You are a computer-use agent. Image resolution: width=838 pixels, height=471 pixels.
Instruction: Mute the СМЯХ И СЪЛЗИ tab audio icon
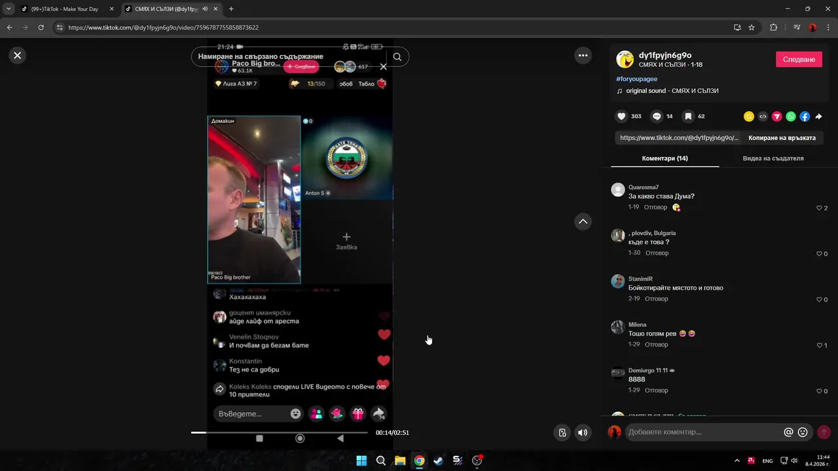[x=205, y=9]
